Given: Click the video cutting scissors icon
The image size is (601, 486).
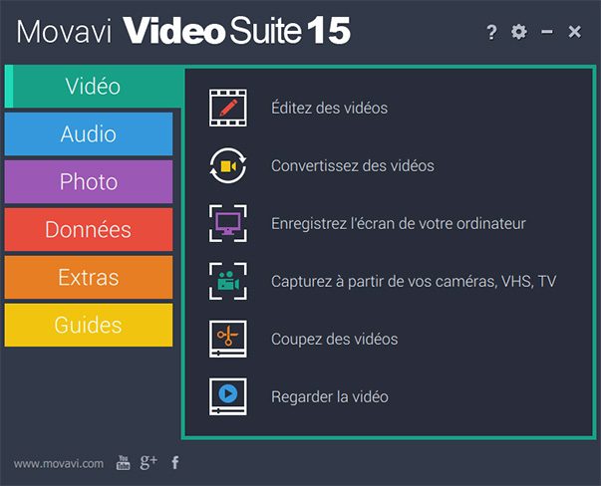Looking at the screenshot, I should [x=228, y=339].
